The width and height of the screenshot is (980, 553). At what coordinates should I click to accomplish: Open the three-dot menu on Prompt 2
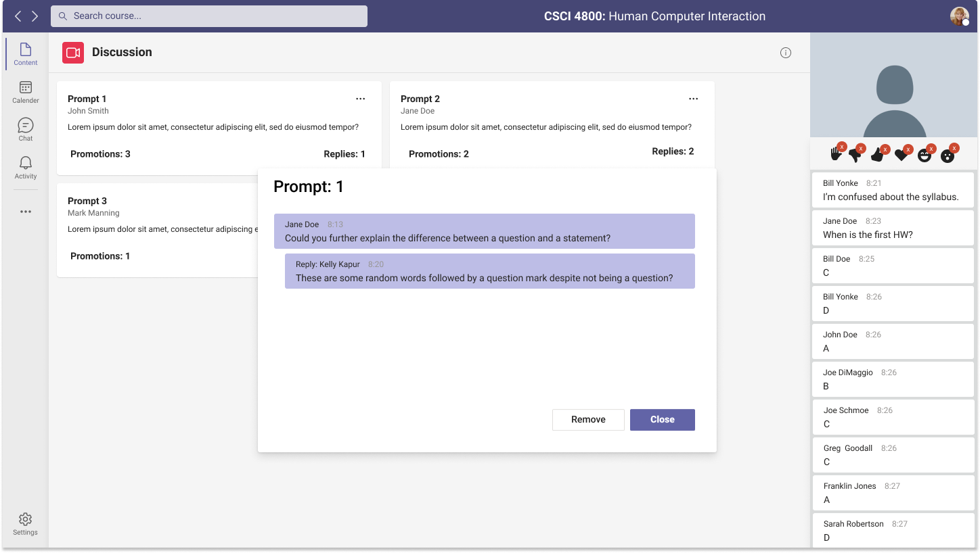click(x=693, y=99)
